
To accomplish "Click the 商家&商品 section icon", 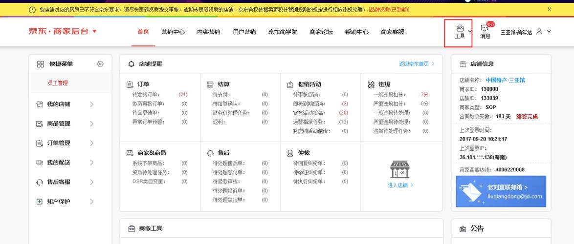I will (130, 153).
